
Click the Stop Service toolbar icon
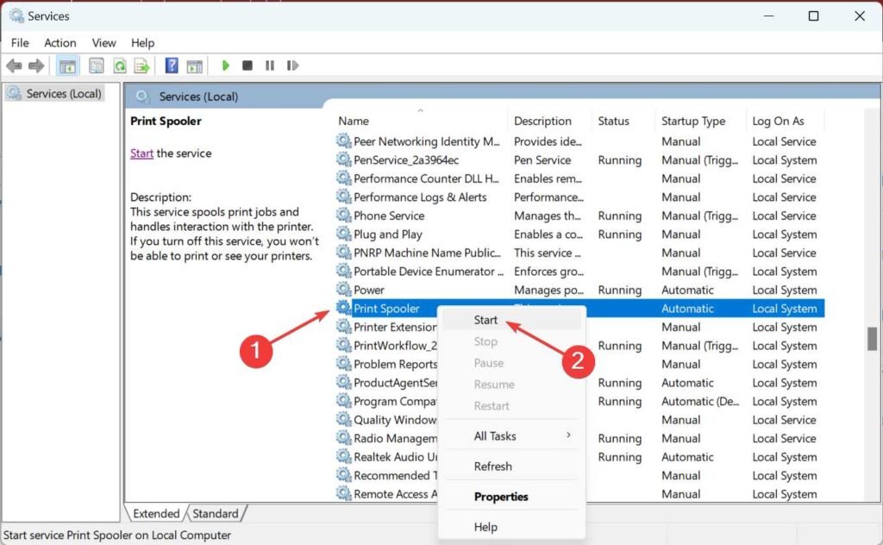247,66
